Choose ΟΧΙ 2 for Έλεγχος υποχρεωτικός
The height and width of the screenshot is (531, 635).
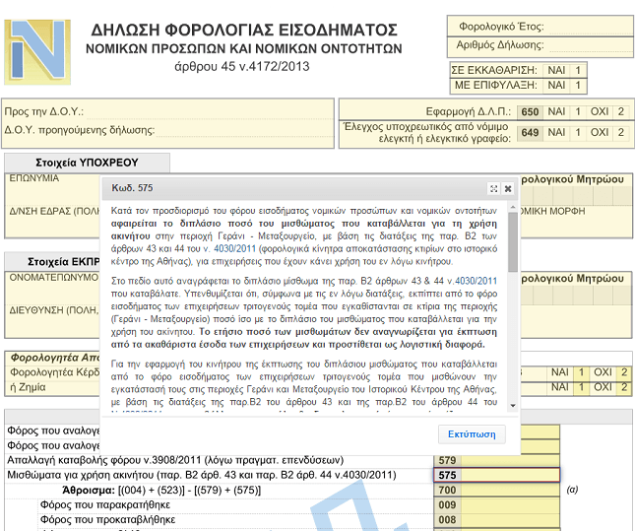pos(608,133)
